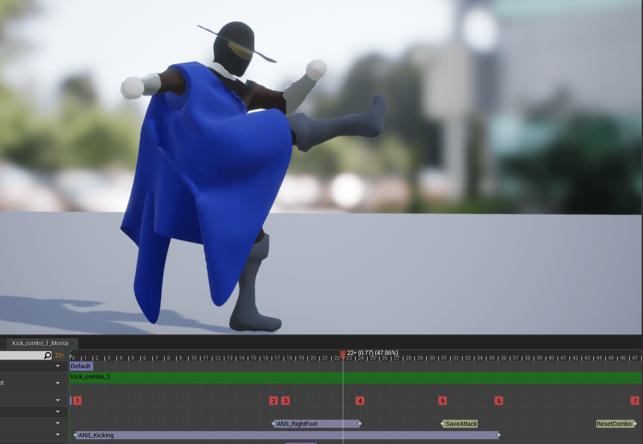Click the ANS_Kicking end diamond handle
The width and height of the screenshot is (643, 444).
498,435
